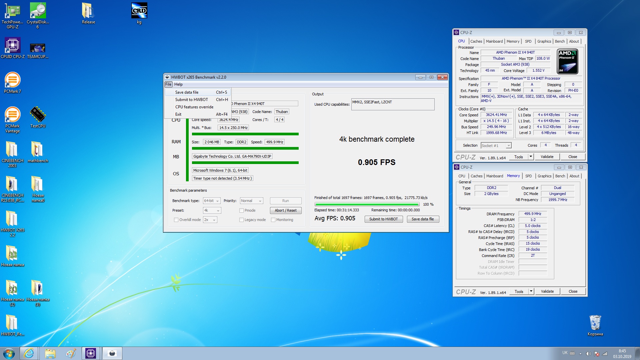This screenshot has width=640, height=360.
Task: Open Windows Start menu orb
Action: coord(9,353)
